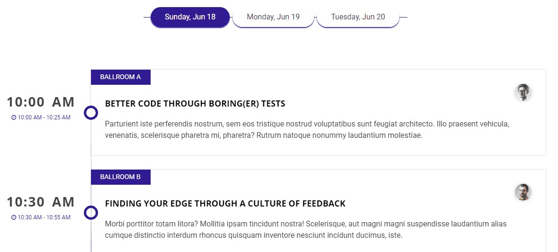558x252 pixels.
Task: Switch to the Monday, Jun 19 tab
Action: tap(273, 17)
